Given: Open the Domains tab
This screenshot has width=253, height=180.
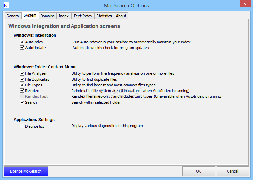Looking at the screenshot, I should (x=47, y=16).
